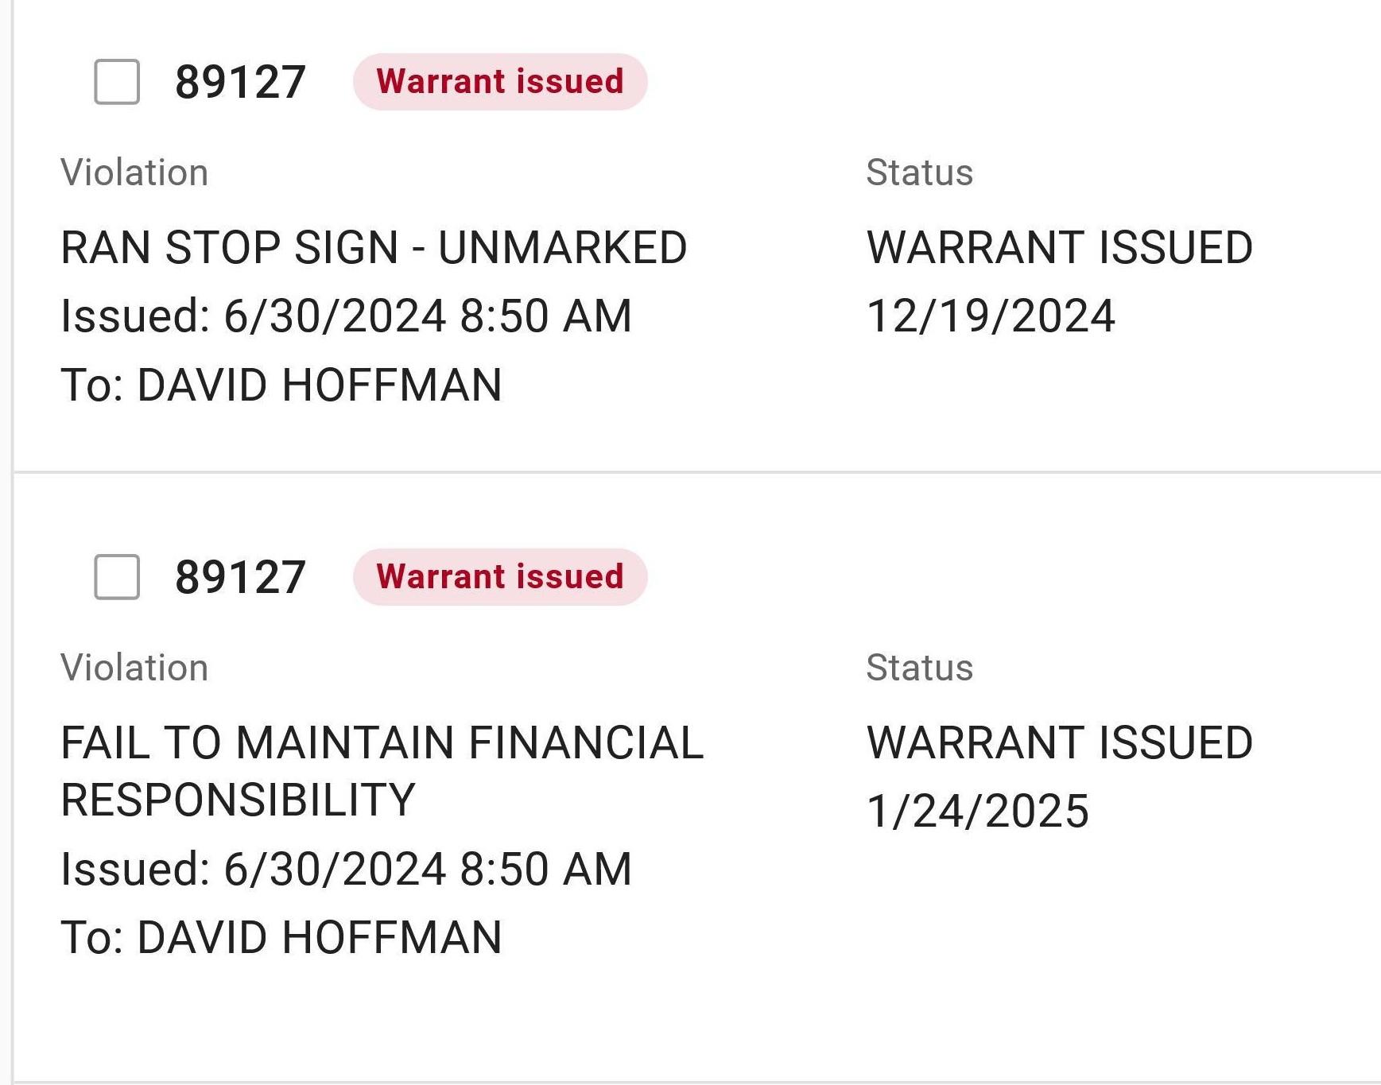This screenshot has width=1381, height=1085.
Task: Click the second Warrant issued badge
Action: tap(500, 577)
